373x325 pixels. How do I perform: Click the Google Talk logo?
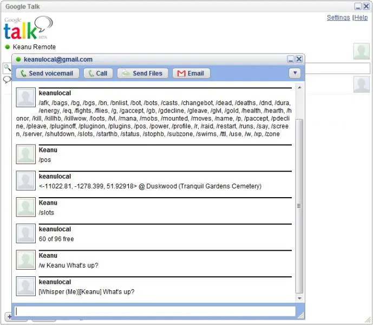28,29
